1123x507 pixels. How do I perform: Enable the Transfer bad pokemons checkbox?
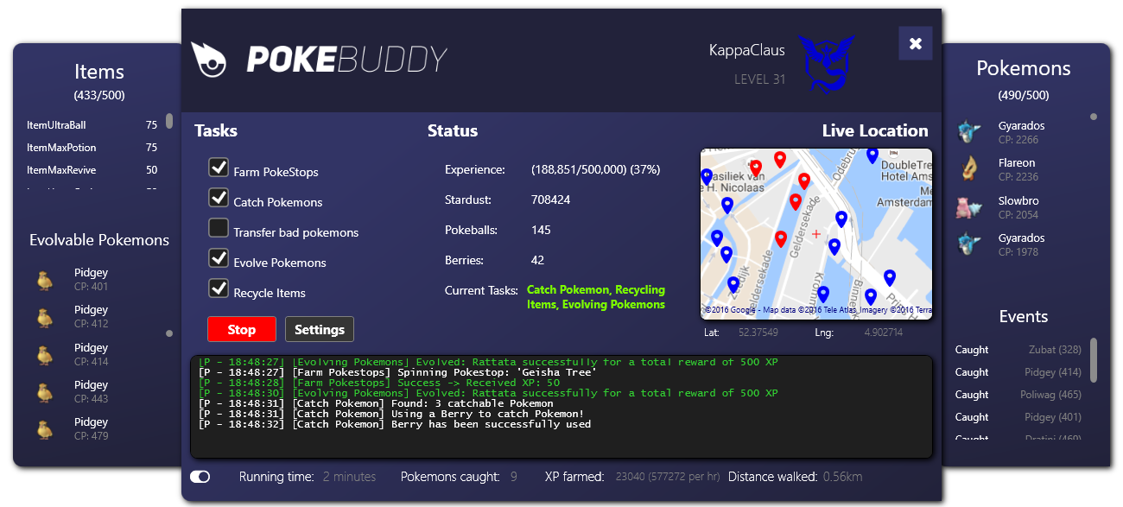click(x=219, y=228)
